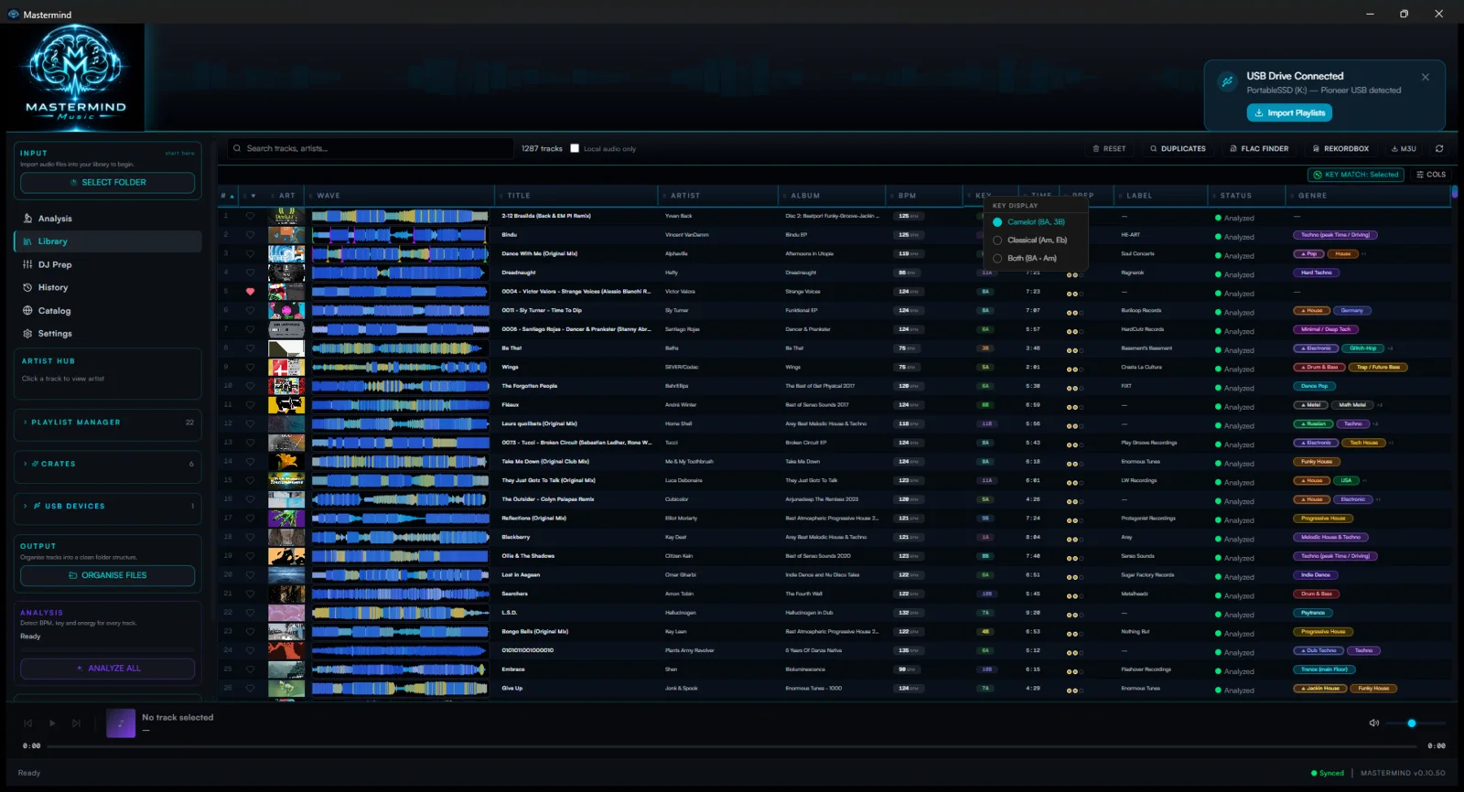Toggle KEY MATCH: Selected button
The image size is (1464, 792).
(x=1356, y=175)
